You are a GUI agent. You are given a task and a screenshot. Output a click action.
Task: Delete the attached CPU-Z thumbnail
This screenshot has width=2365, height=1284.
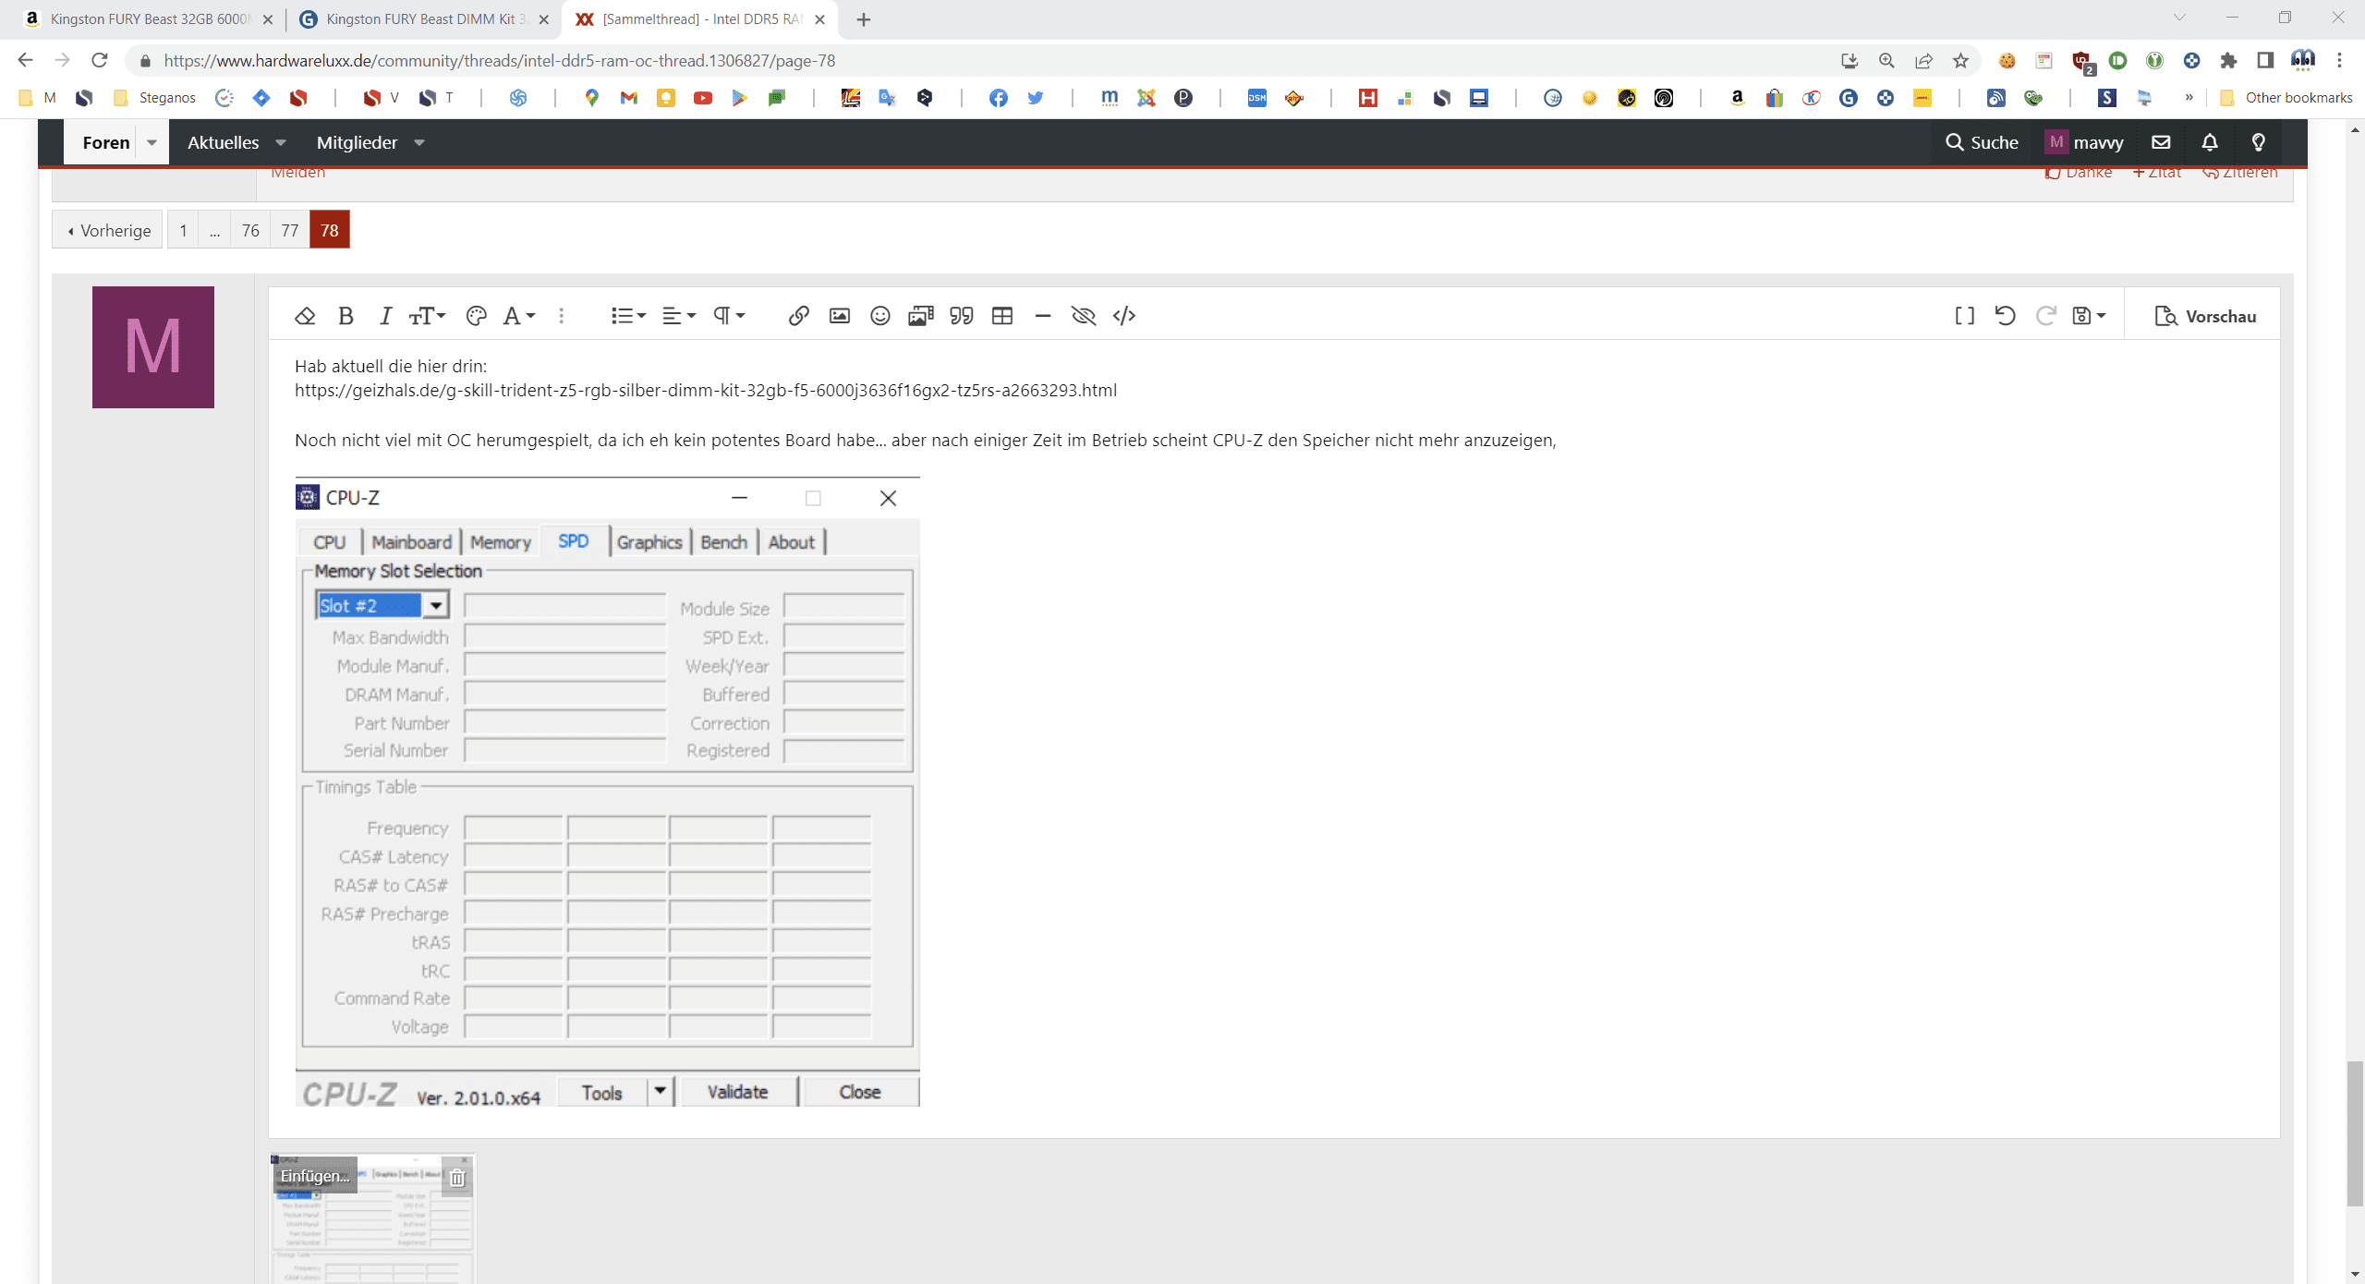click(x=457, y=1177)
